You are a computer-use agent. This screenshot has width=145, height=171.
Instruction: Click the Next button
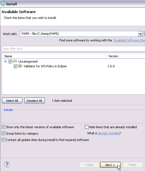(110, 165)
